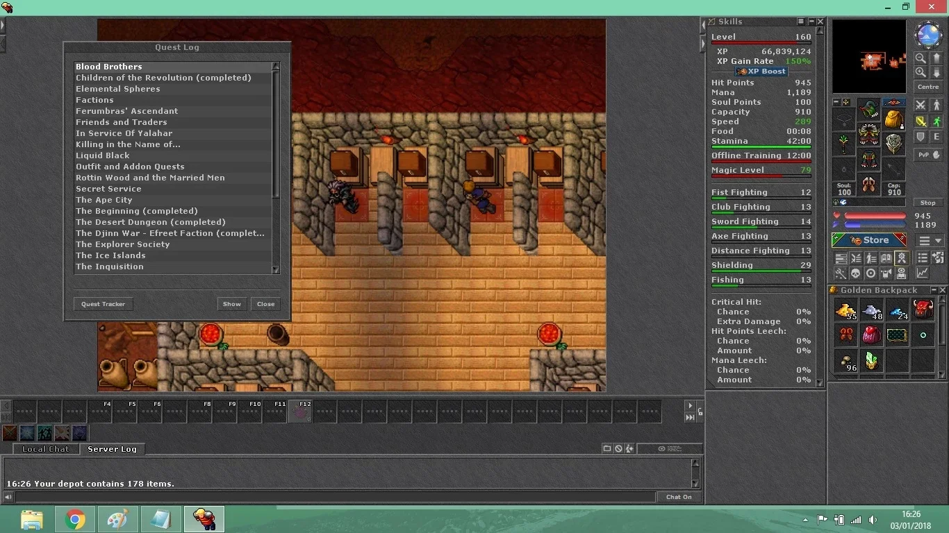Open the magic wand spell icon
The image size is (949, 533).
(x=841, y=273)
